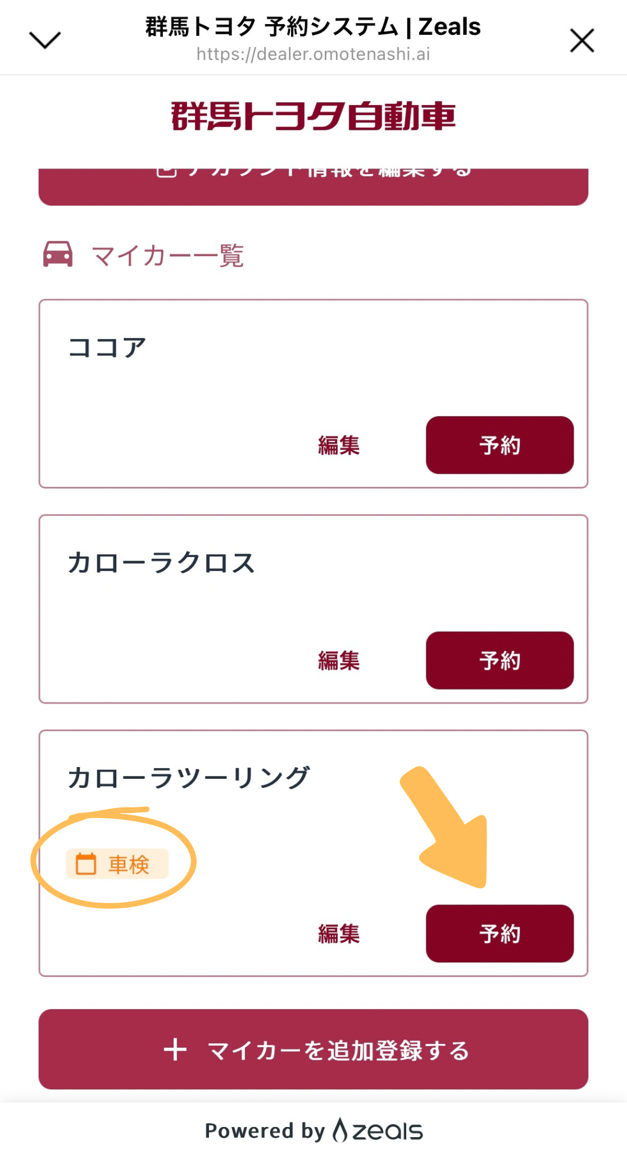
Task: Reserve service for カローラツーリング
Action: [x=499, y=933]
